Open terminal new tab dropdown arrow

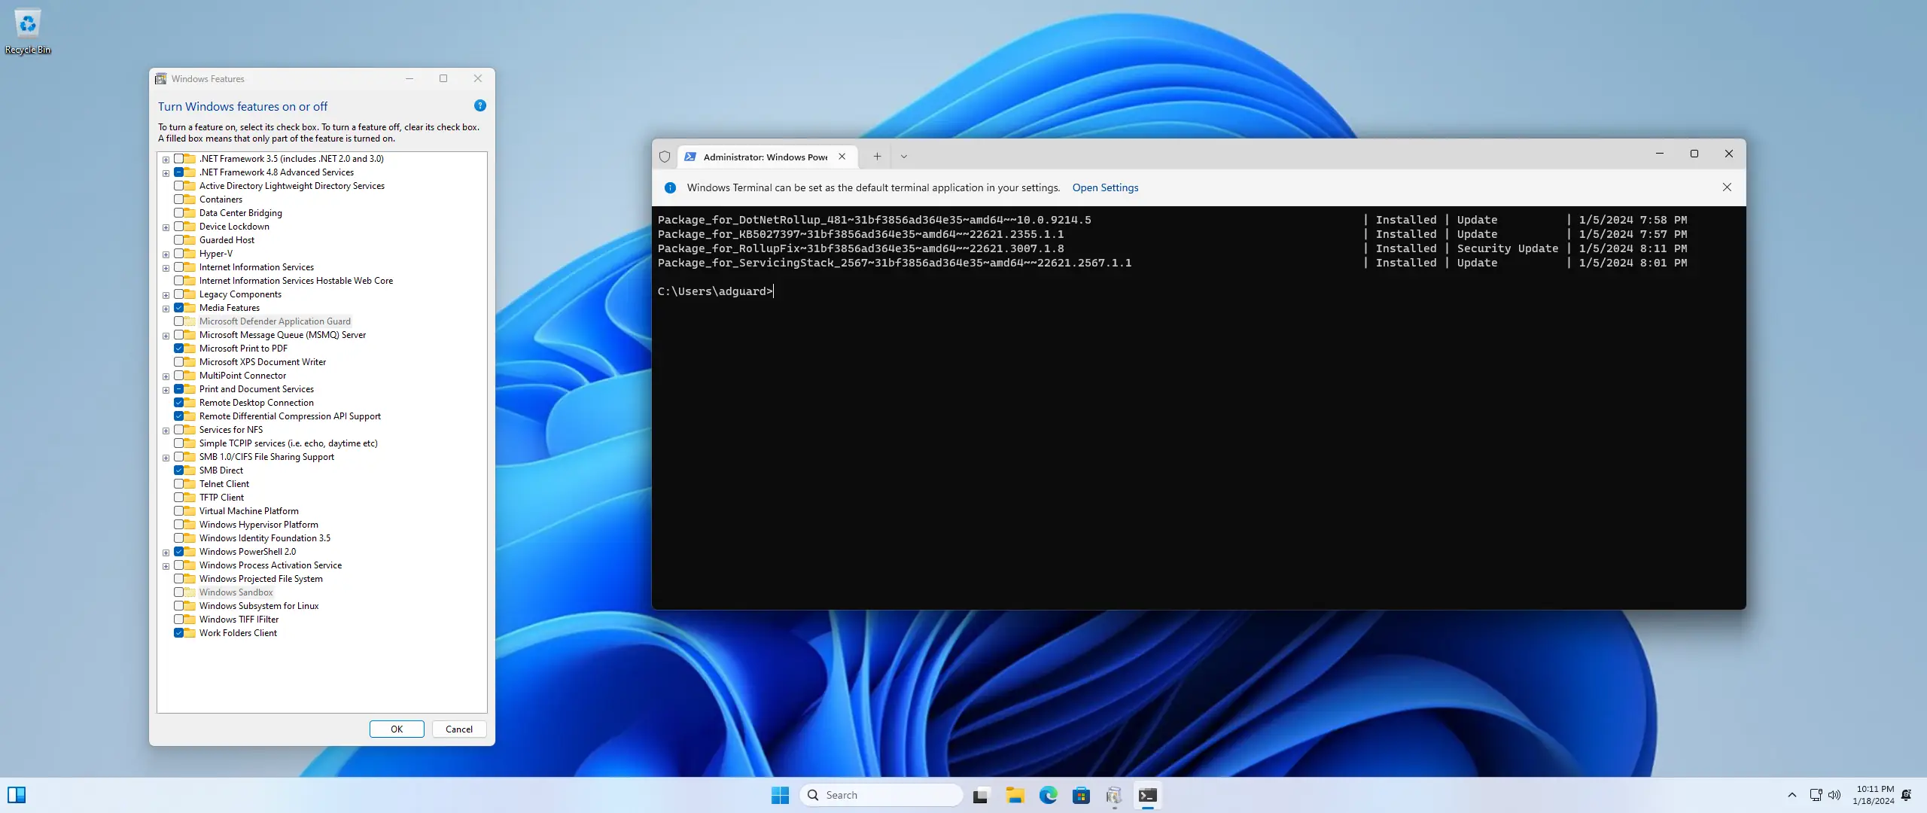(x=903, y=157)
